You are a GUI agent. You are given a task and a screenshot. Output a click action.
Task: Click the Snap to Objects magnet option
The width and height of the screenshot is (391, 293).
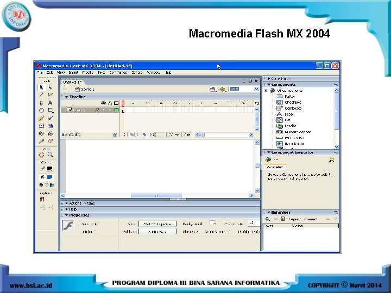[42, 199]
